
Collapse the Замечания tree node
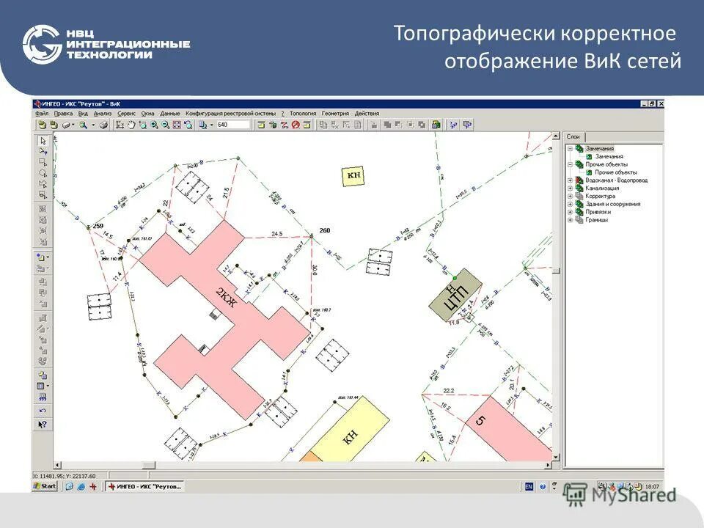[x=570, y=149]
